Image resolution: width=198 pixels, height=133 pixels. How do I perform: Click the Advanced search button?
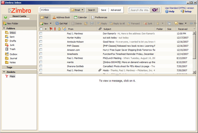[116, 10]
